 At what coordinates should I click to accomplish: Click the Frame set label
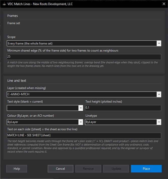(14, 23)
